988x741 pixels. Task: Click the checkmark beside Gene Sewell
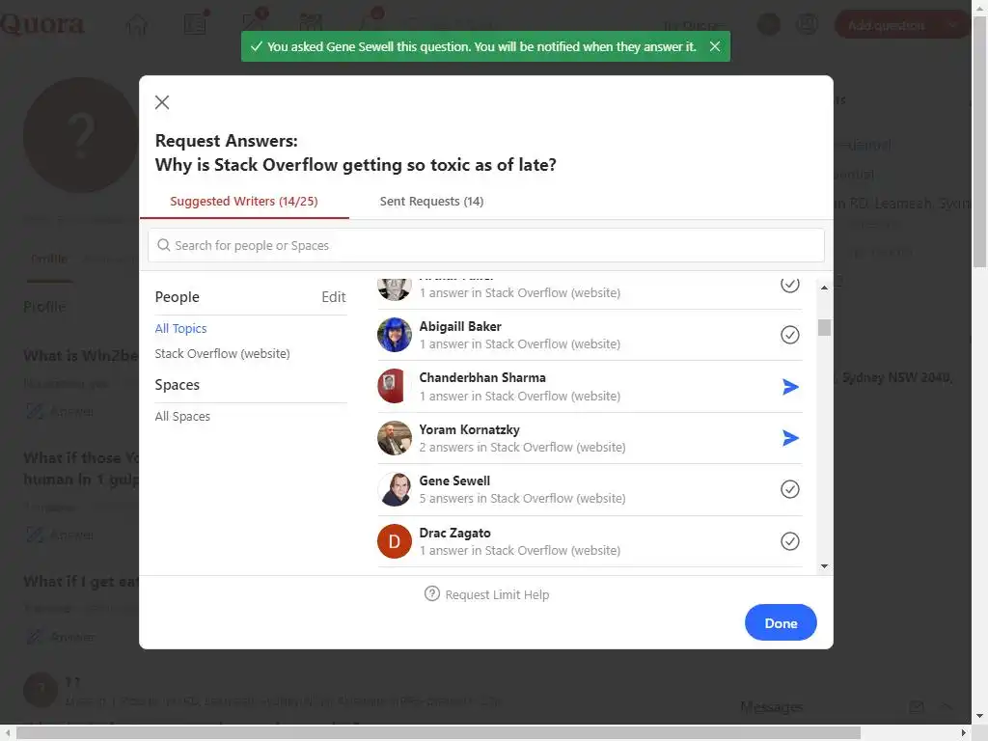(x=790, y=489)
